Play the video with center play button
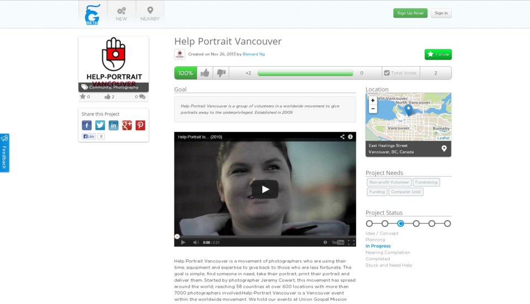 click(x=265, y=189)
